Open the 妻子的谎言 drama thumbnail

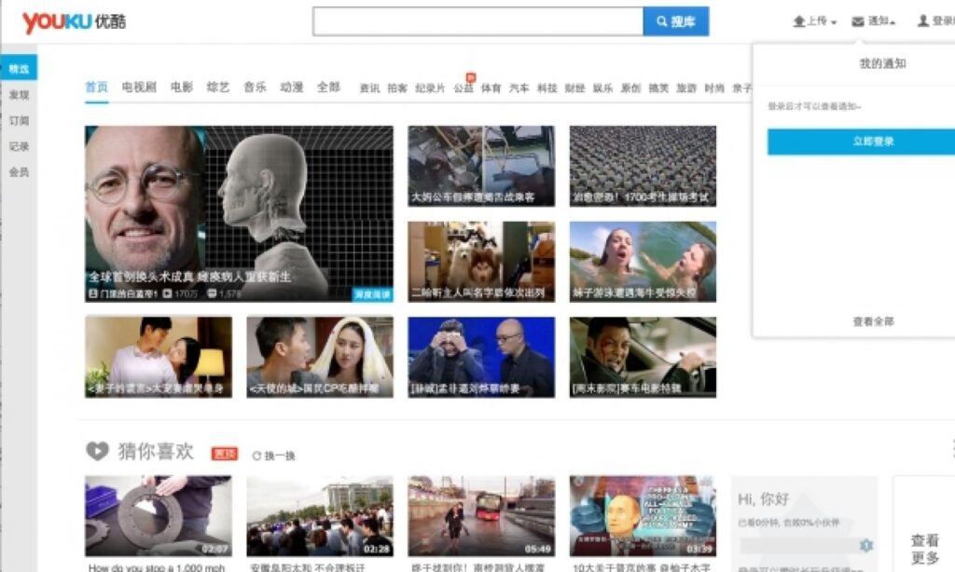159,357
